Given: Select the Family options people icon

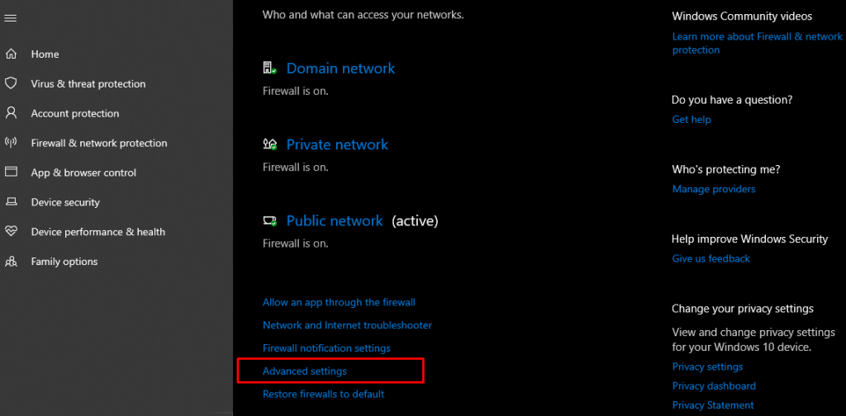Looking at the screenshot, I should click(11, 262).
